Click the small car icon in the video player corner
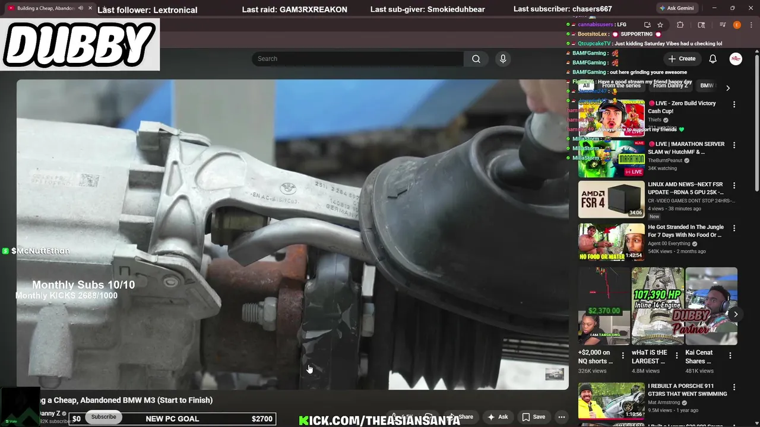This screenshot has width=760, height=427. pos(555,374)
